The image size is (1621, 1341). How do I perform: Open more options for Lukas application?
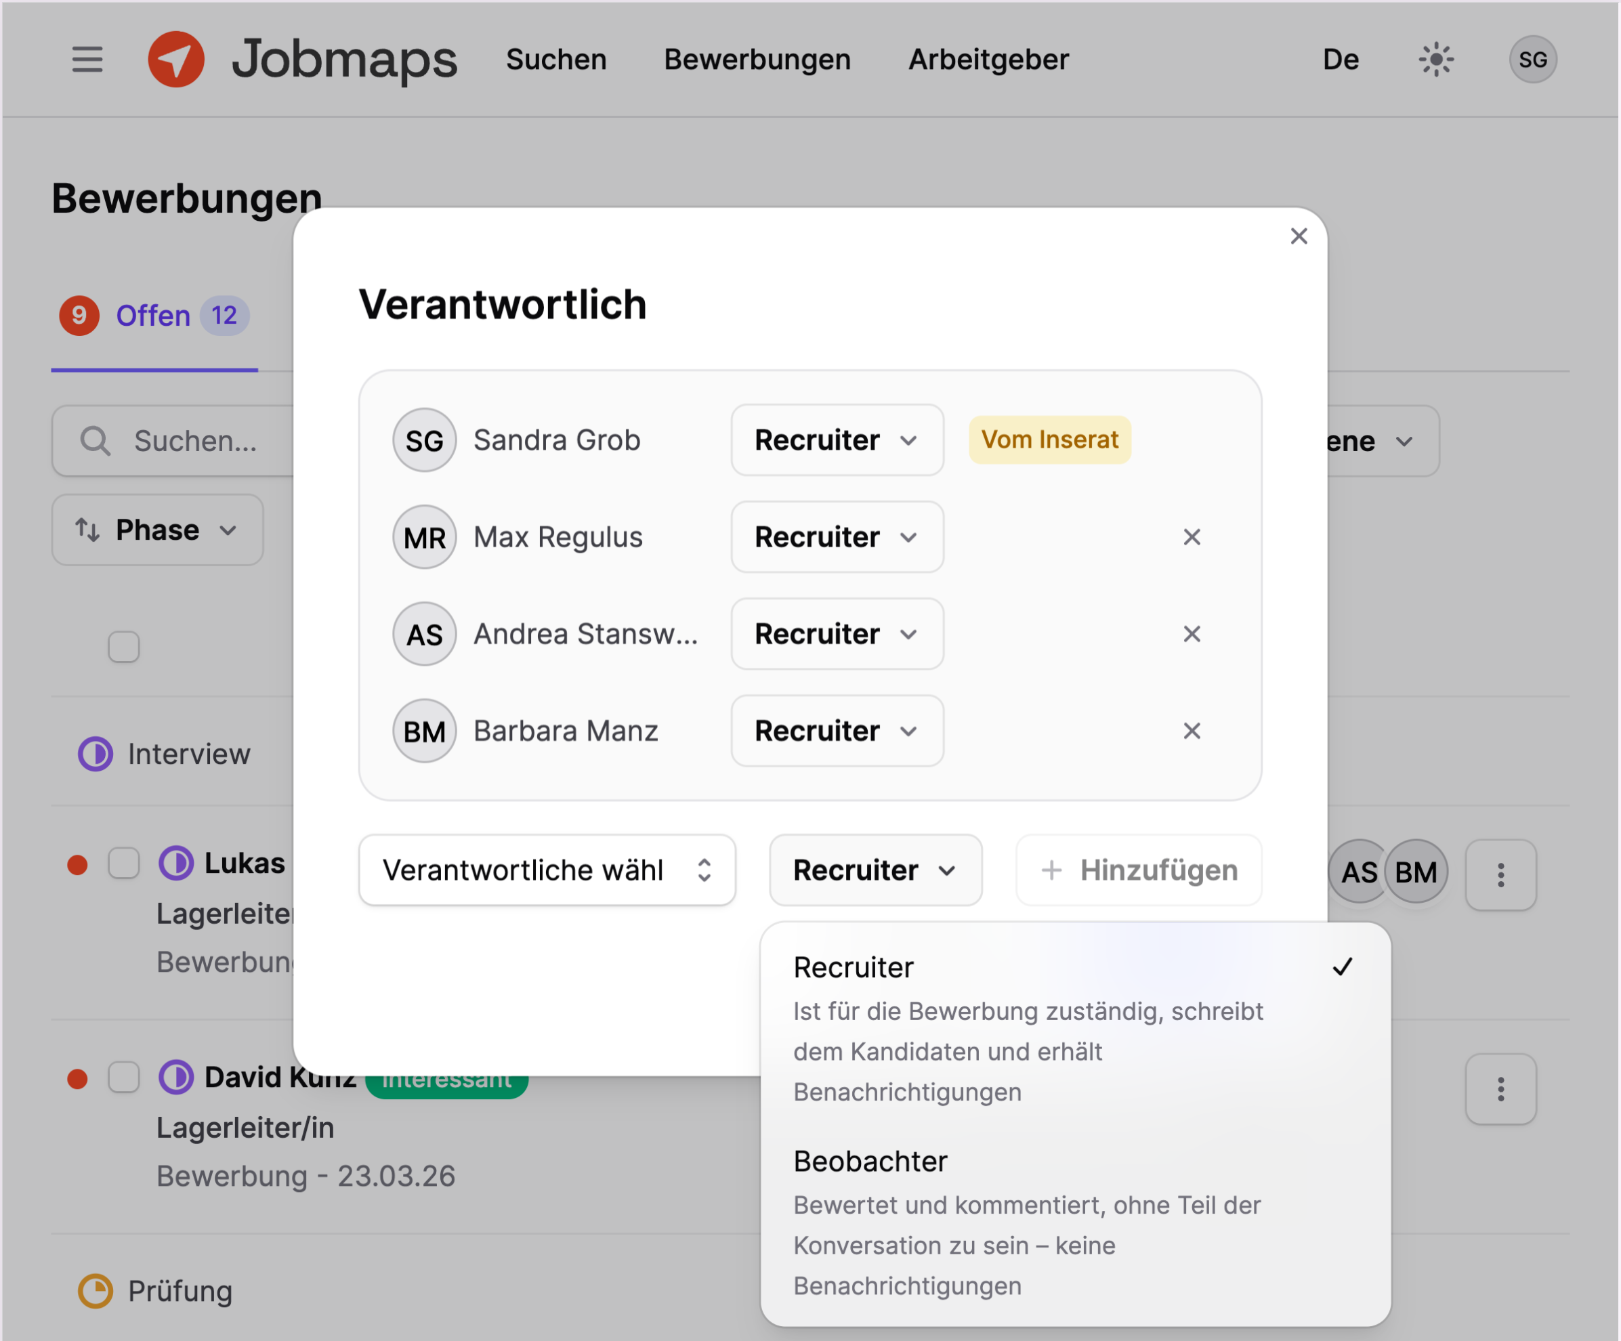[x=1500, y=874]
